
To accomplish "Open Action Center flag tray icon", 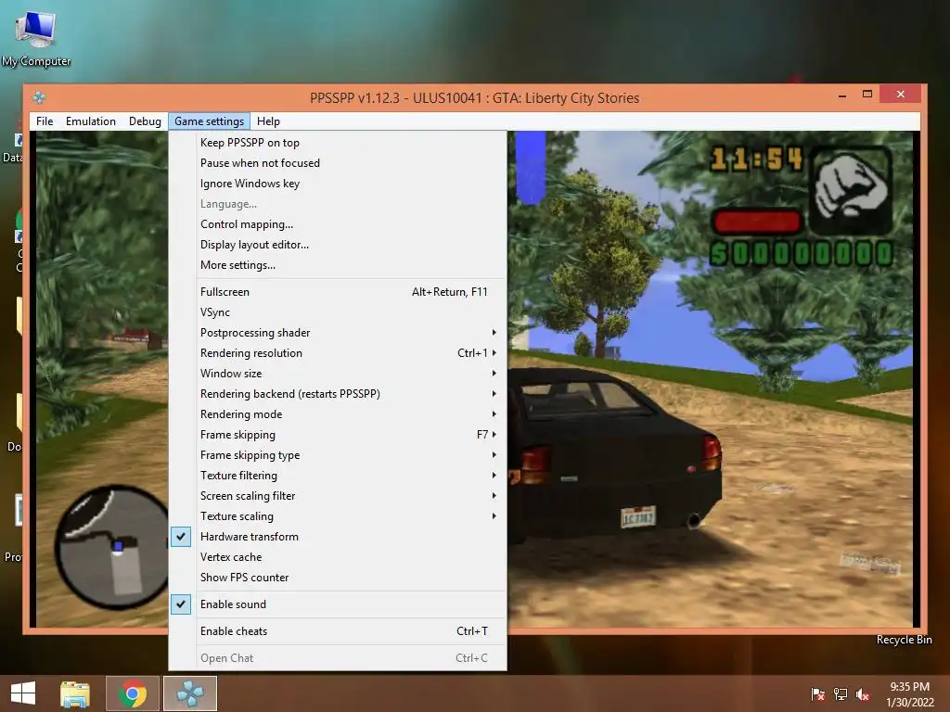I will [817, 693].
